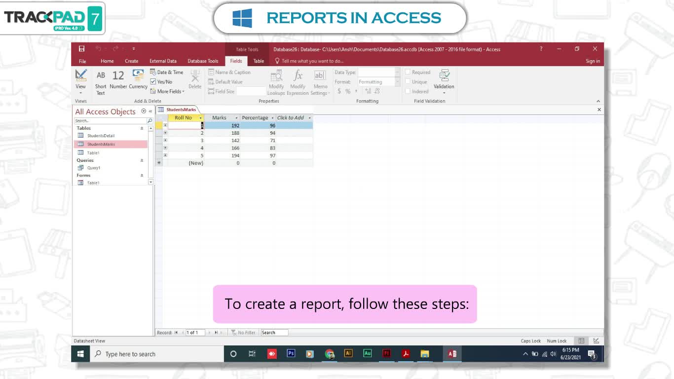Click the navigation pane Search field

(110, 120)
